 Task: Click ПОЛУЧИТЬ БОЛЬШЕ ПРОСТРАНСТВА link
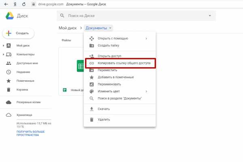pyautogui.click(x=30, y=133)
